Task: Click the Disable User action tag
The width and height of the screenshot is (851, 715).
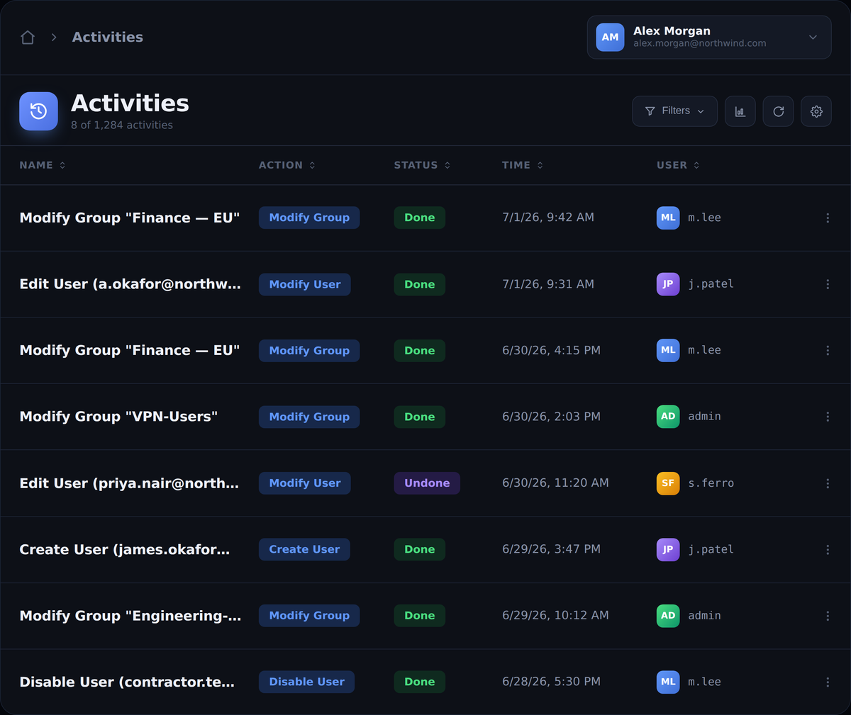Action: [x=306, y=682]
